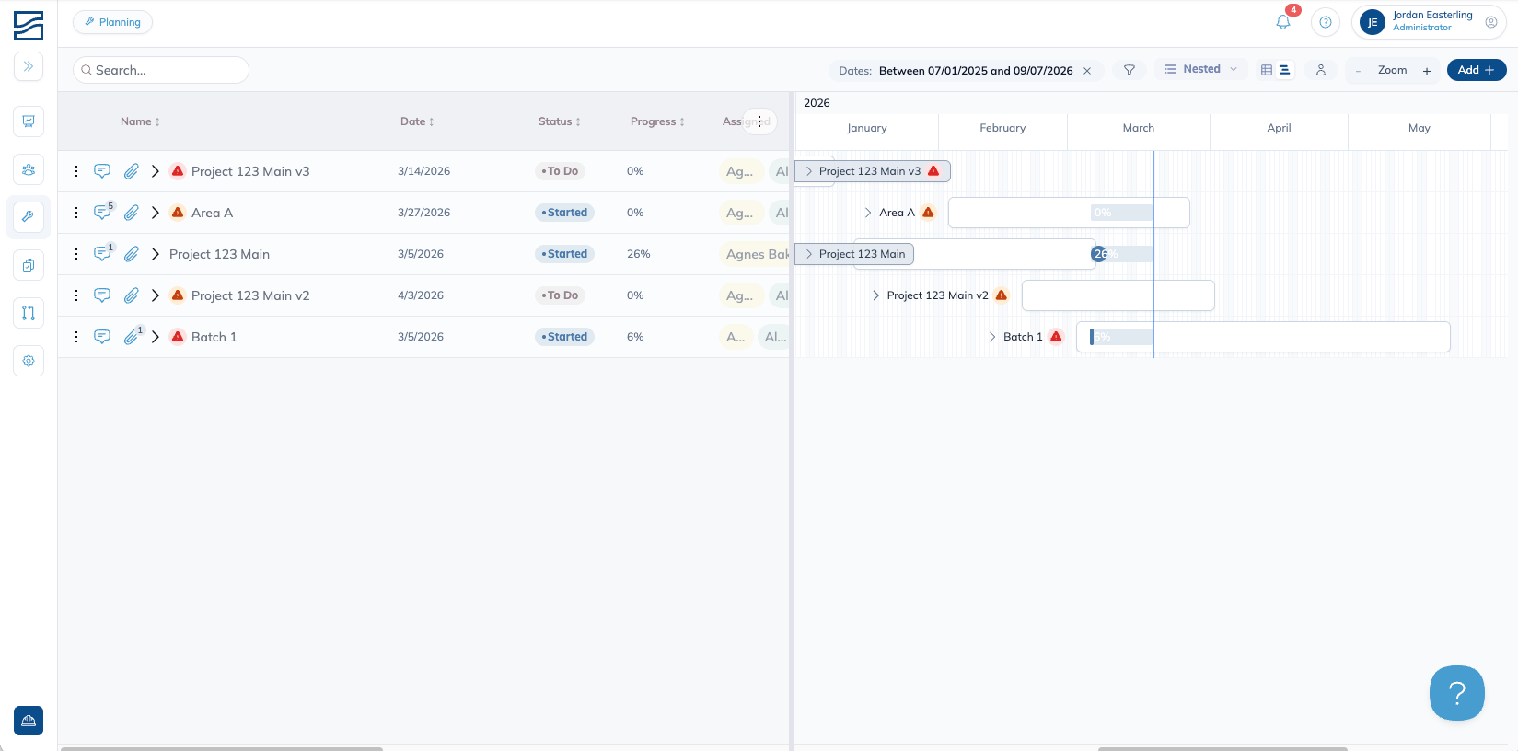This screenshot has width=1518, height=751.
Task: Switch to table-only view toggle
Action: click(x=1267, y=70)
